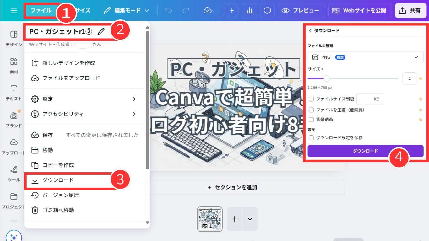Click the plus add collaborator button
Screen dimensions: 429x241
(232, 10)
